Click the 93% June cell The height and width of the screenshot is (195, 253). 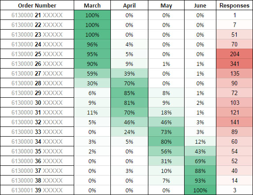(200, 180)
